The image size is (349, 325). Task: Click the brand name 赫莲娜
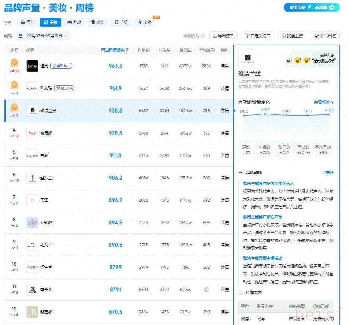[46, 312]
